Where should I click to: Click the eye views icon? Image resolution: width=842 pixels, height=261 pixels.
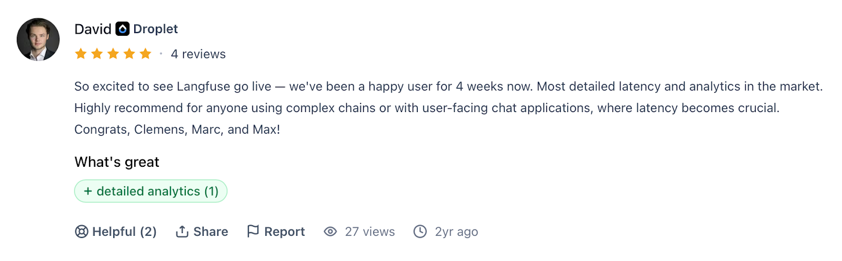pos(330,232)
